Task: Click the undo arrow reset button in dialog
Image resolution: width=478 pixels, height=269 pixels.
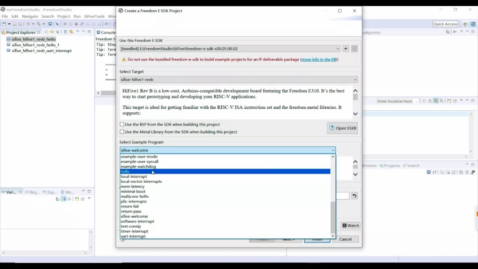Action: [x=354, y=196]
